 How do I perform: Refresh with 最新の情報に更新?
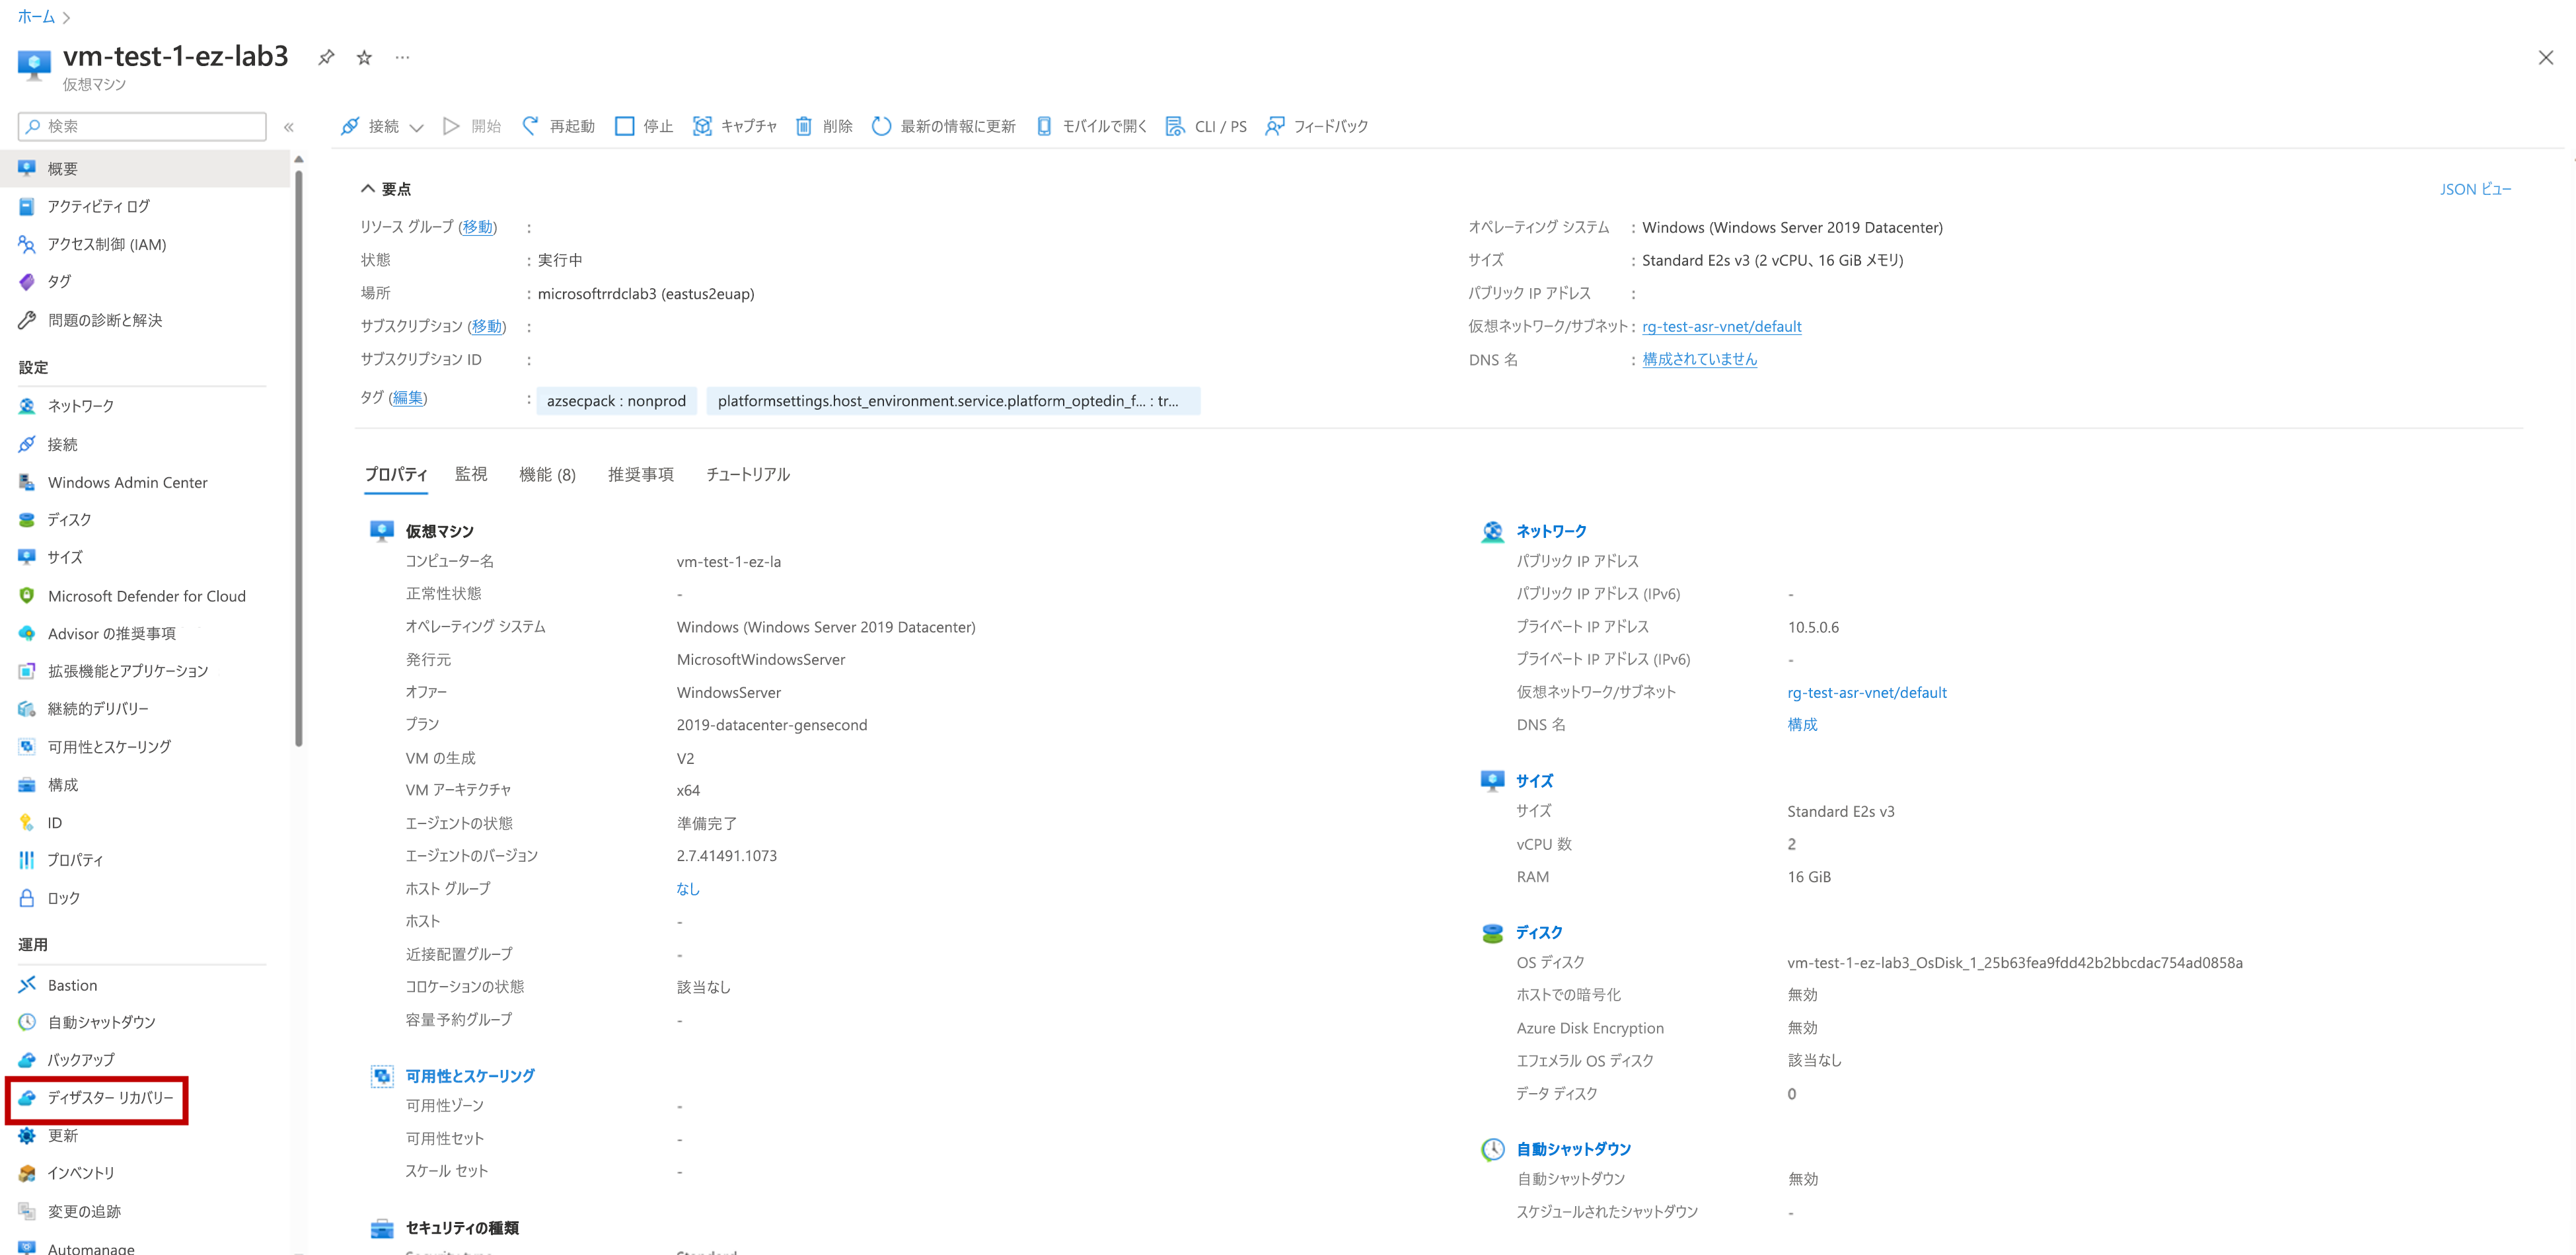[944, 126]
